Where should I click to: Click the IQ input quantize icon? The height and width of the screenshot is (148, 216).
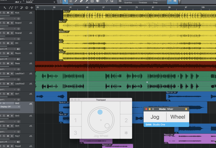(120, 1)
